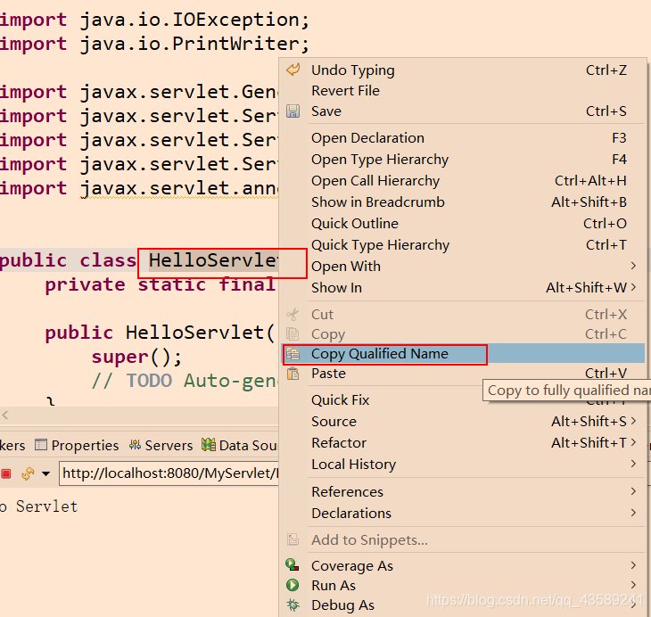Click the Servers tab icon
The width and height of the screenshot is (651, 617).
[x=135, y=445]
